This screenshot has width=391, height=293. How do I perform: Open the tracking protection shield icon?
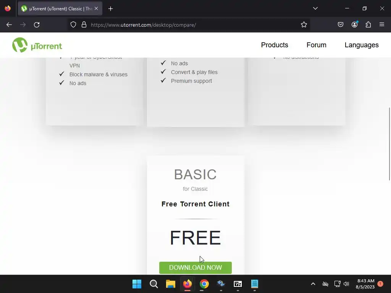73,25
